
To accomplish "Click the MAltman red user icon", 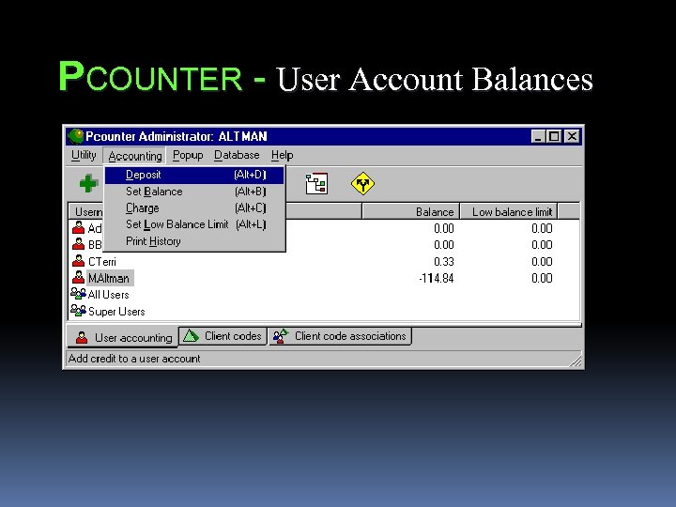I will 79,278.
